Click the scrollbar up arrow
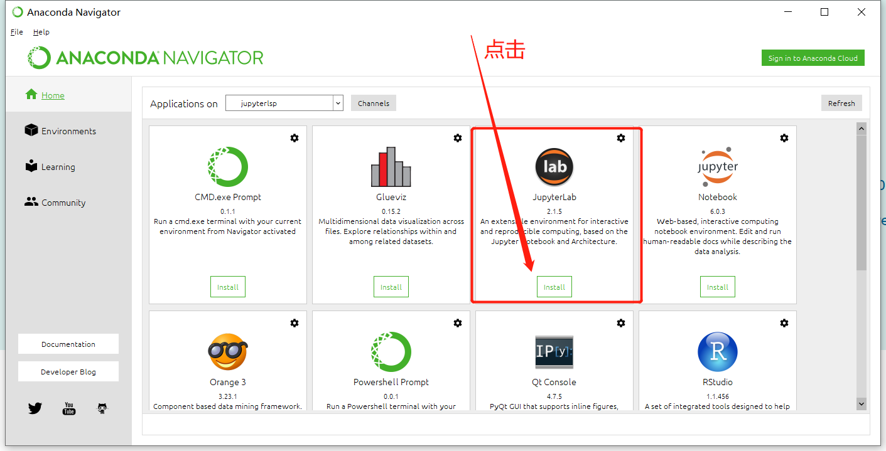Viewport: 886px width, 451px height. (x=861, y=128)
